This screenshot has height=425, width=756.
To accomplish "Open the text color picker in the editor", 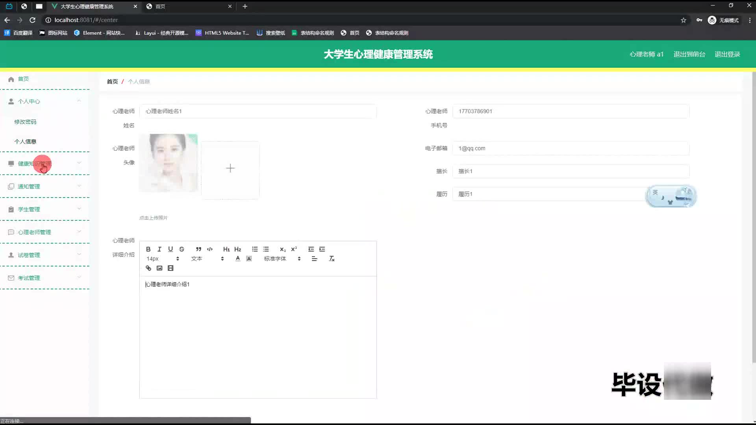I will tap(237, 259).
